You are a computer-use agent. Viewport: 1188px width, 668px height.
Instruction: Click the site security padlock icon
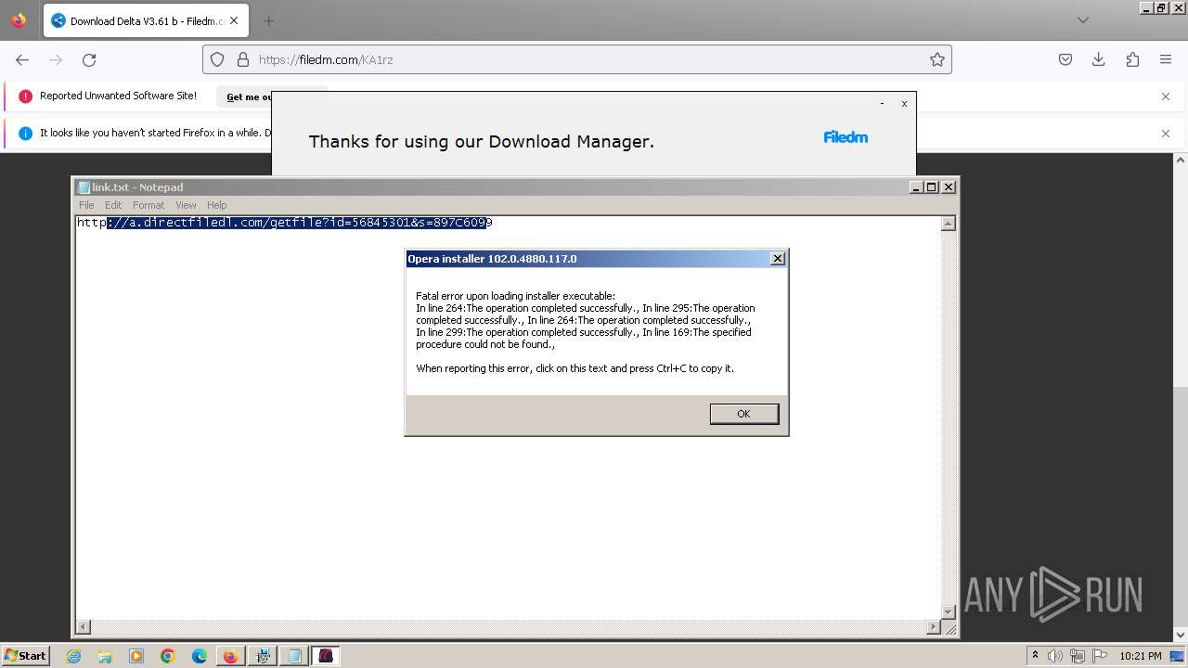pyautogui.click(x=243, y=59)
